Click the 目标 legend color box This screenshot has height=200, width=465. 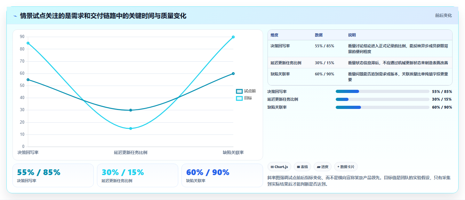(x=239, y=98)
